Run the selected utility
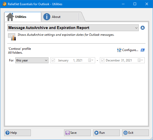 click(106, 133)
